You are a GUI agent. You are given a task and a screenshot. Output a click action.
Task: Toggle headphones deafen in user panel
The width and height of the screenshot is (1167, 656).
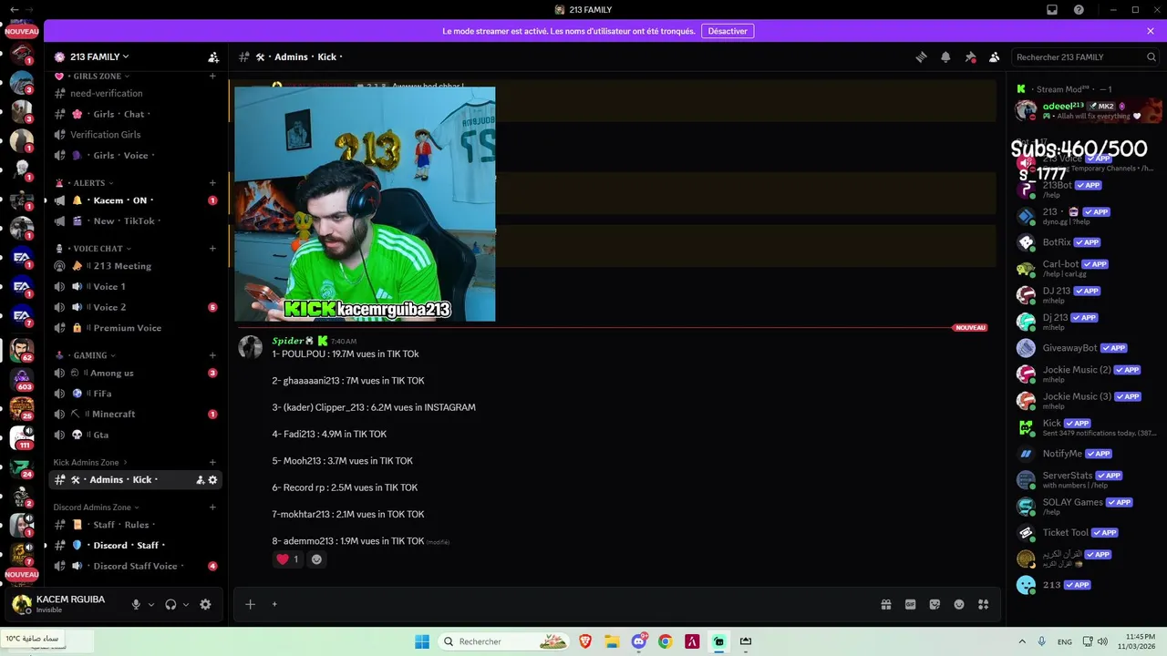tap(170, 604)
